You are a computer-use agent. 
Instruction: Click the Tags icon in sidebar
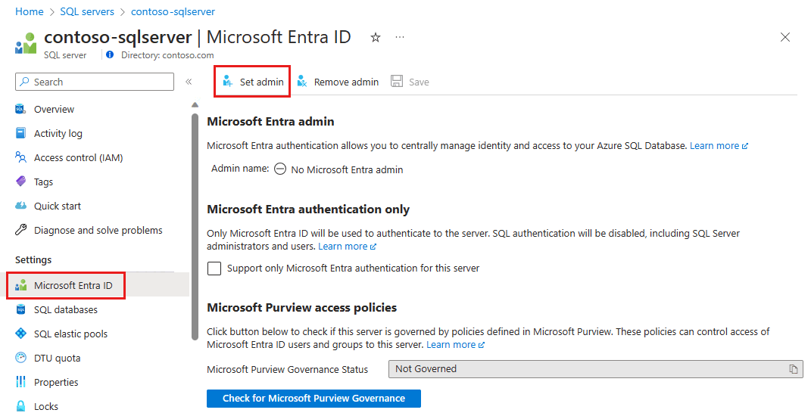tap(21, 182)
